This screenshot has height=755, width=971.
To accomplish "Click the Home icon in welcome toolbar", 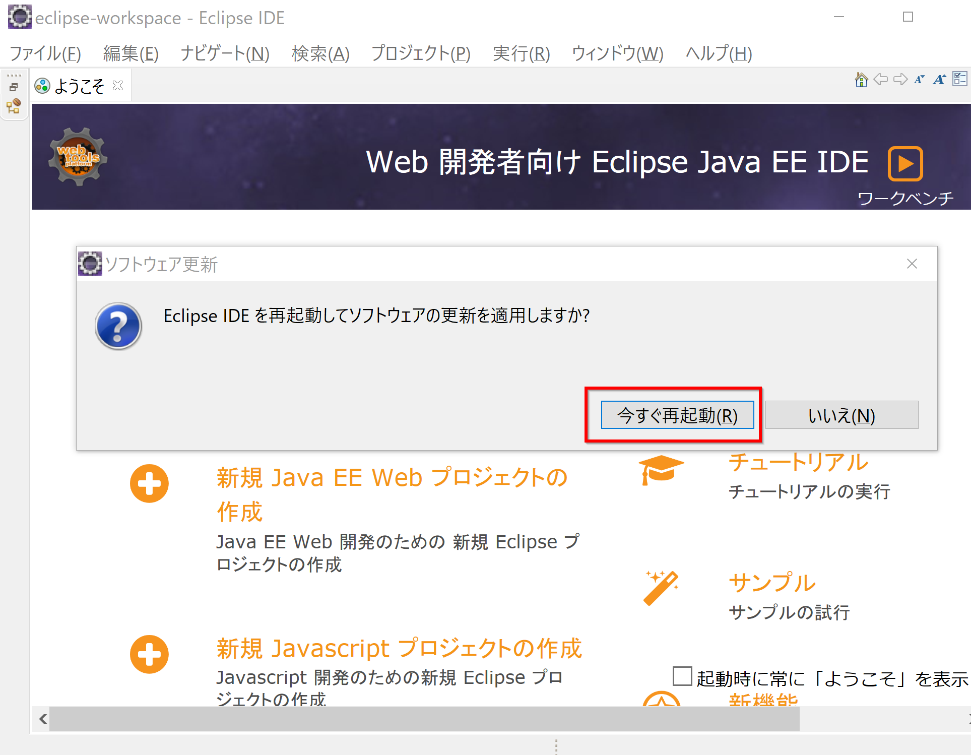I will tap(861, 80).
